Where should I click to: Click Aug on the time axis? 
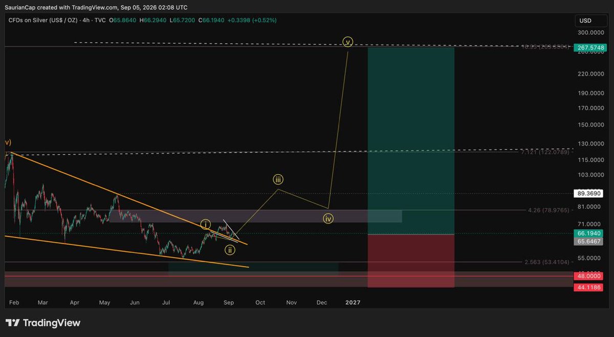coord(198,303)
